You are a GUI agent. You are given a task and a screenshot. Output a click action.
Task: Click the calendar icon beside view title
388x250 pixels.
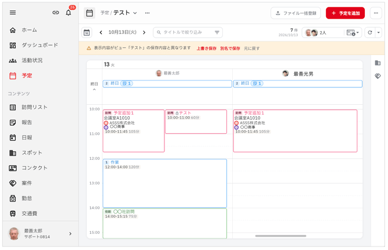(89, 13)
